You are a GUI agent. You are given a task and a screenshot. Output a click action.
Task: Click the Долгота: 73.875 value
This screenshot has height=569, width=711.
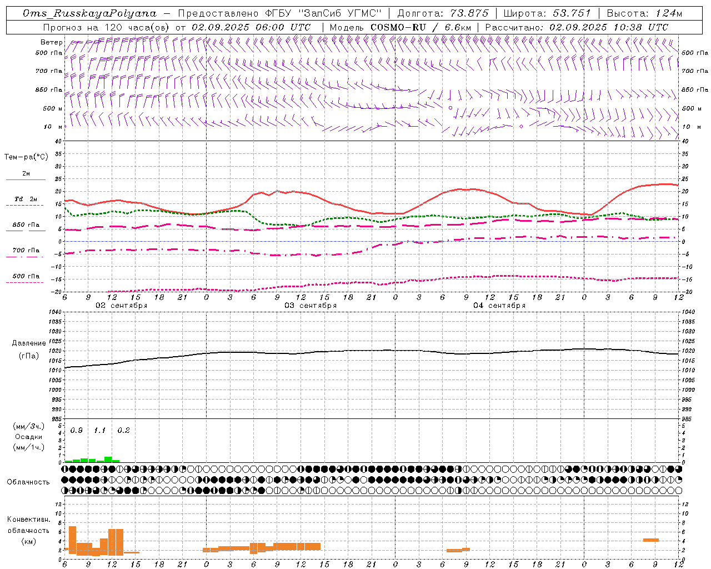[443, 13]
